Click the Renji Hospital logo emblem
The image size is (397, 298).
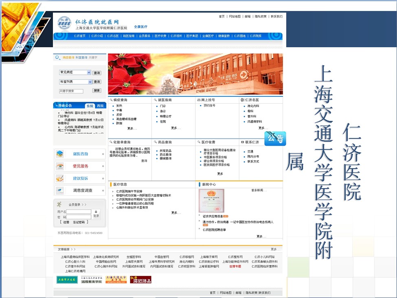[64, 23]
